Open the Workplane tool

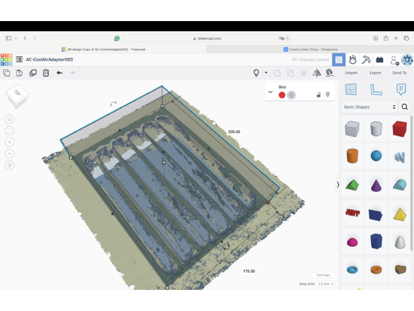coord(351,89)
